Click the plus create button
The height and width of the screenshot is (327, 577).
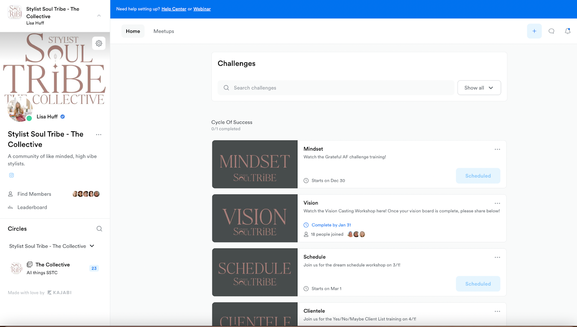[534, 31]
